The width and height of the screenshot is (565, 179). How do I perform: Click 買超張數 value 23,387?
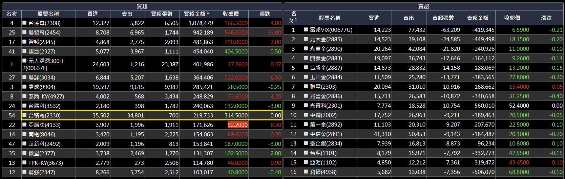tap(170, 64)
